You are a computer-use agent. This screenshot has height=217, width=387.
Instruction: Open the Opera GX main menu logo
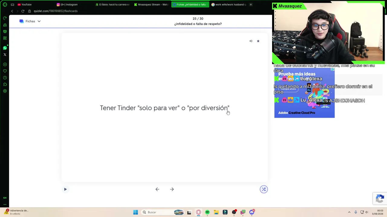click(x=5, y=5)
